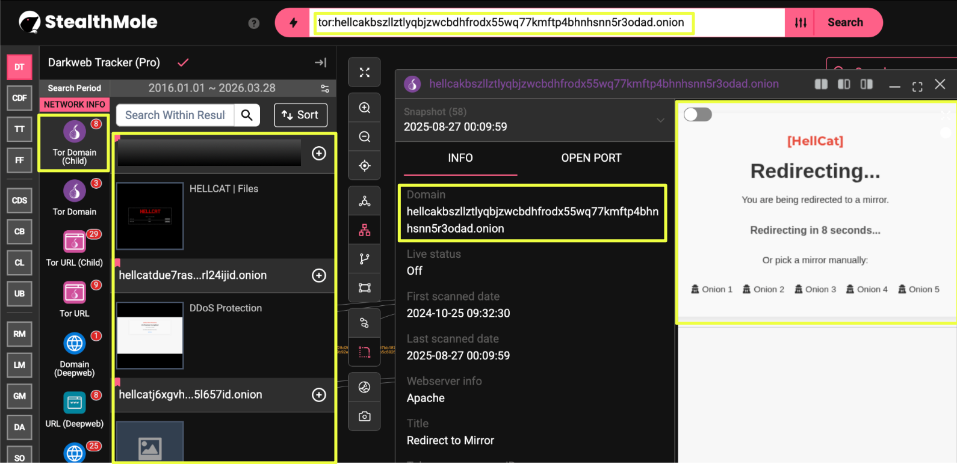Click the zoom in magnifier icon

tap(364, 108)
